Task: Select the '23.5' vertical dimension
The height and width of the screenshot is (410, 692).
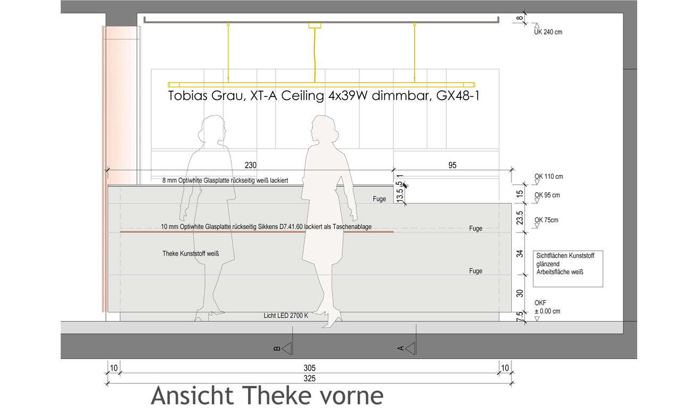Action: tap(520, 218)
